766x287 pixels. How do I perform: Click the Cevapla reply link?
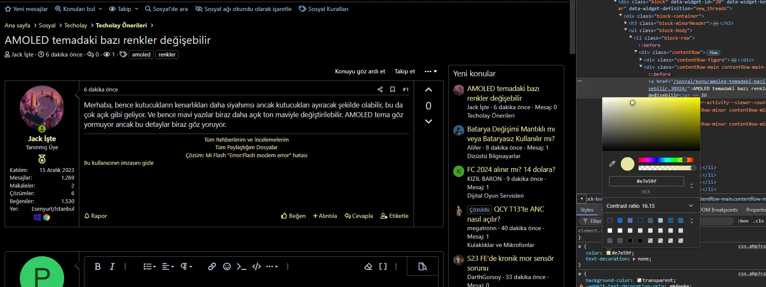[x=359, y=216]
